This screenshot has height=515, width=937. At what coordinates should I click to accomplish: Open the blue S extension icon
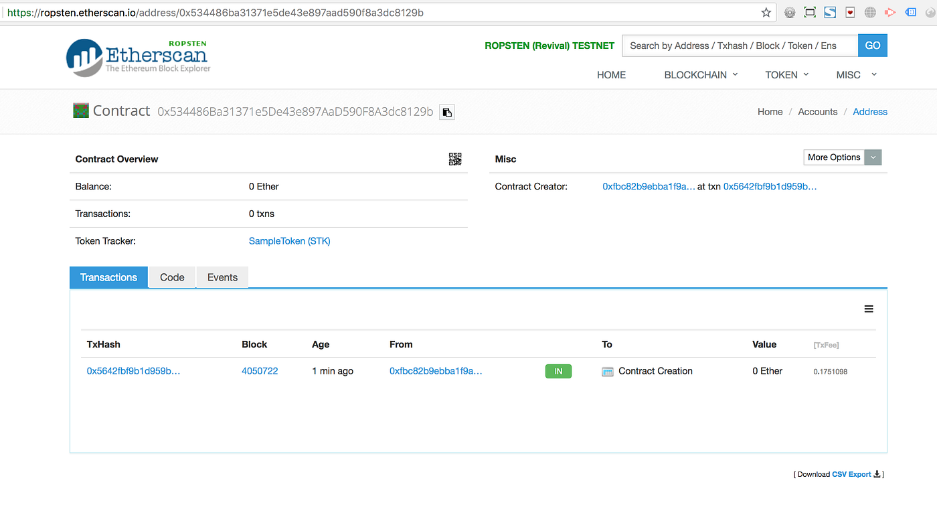tap(830, 12)
